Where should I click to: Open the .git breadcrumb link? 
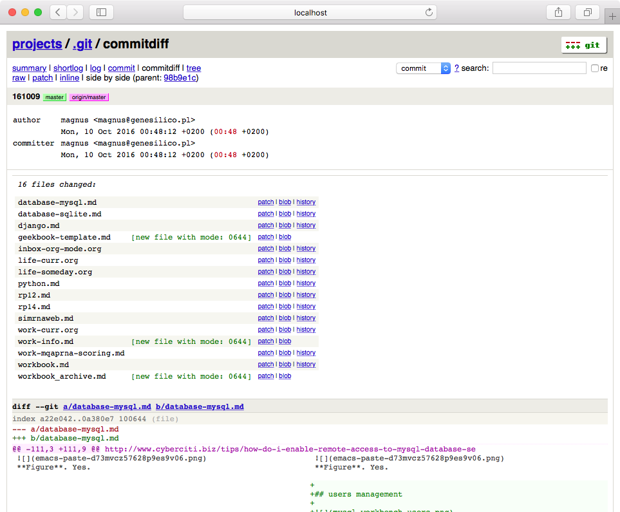(82, 44)
